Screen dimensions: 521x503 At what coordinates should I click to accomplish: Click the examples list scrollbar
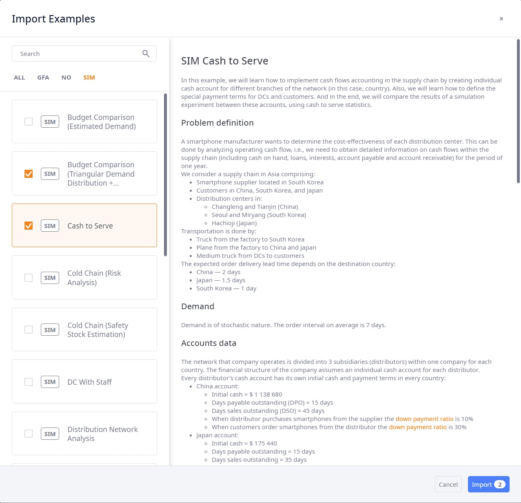click(165, 175)
